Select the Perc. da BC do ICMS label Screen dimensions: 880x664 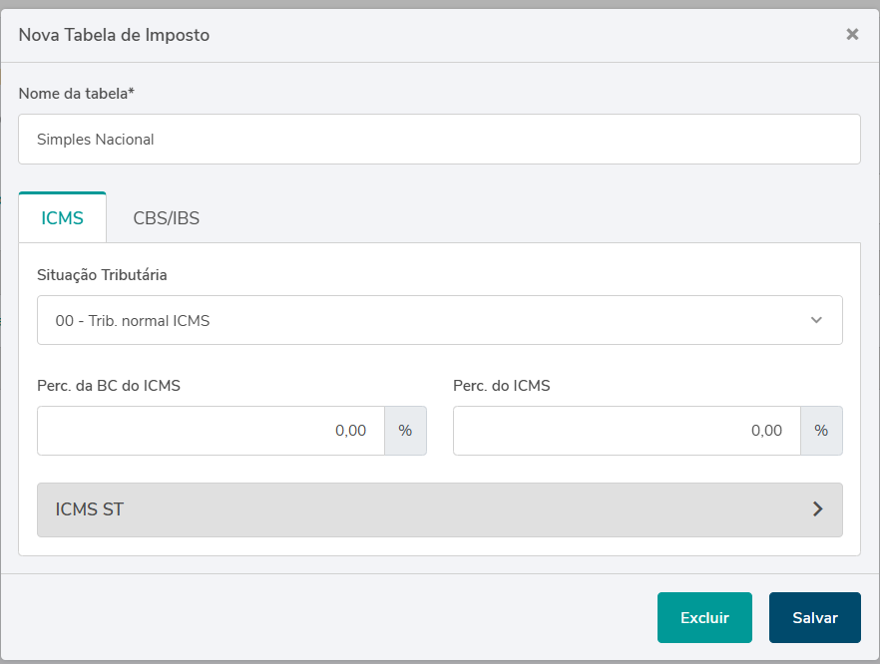(x=108, y=386)
